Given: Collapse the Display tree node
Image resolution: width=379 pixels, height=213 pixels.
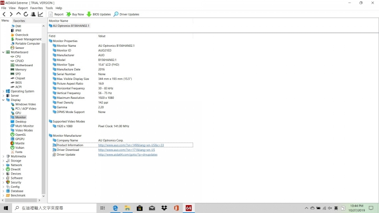Looking at the screenshot, I should point(3,100).
